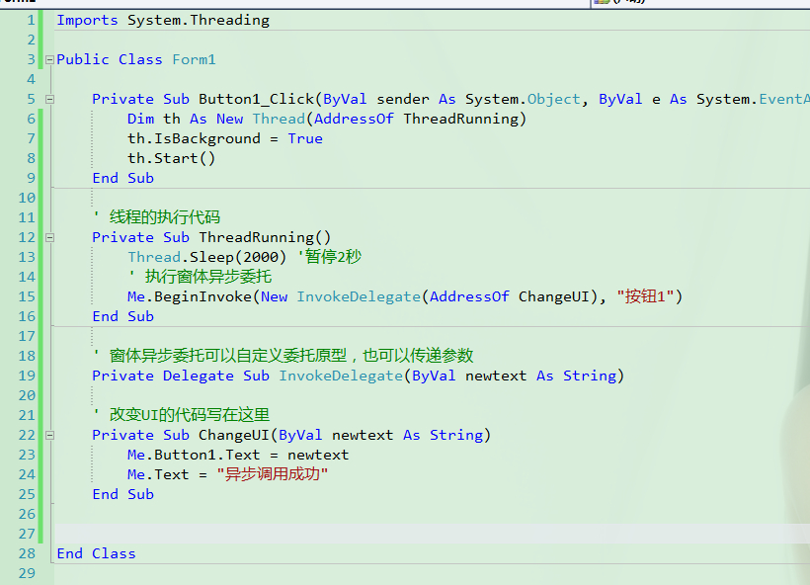
Task: Click 'ThreadRunning()' in line 12 declaration
Action: click(265, 237)
